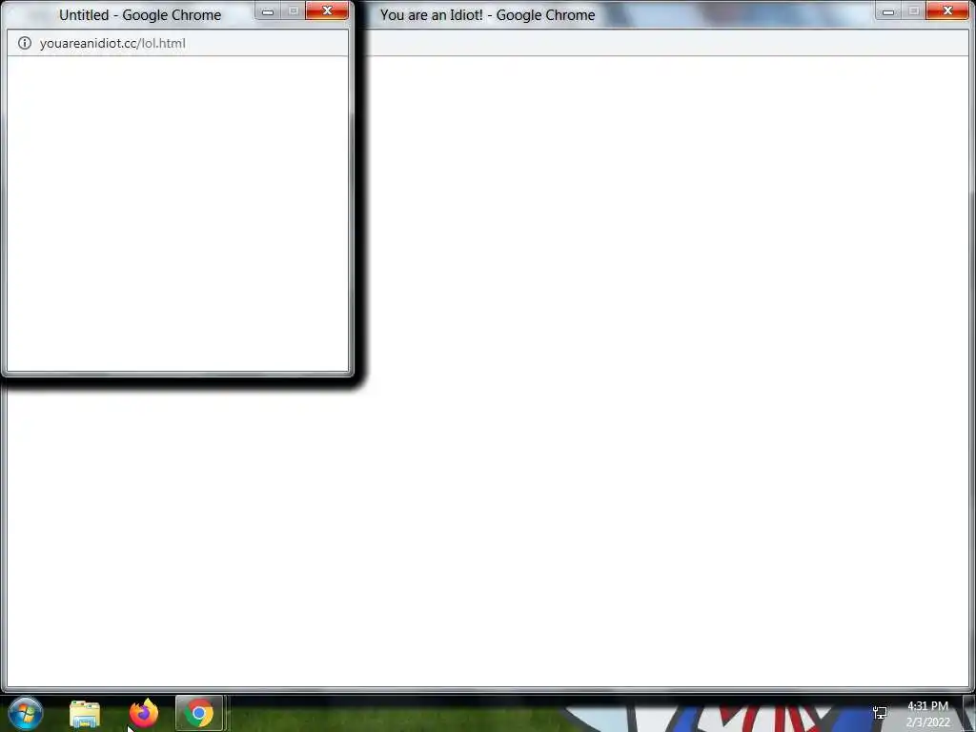Click the site info icon beside youareanidiot.cc URL
Viewport: 976px width, 732px height.
coord(24,43)
